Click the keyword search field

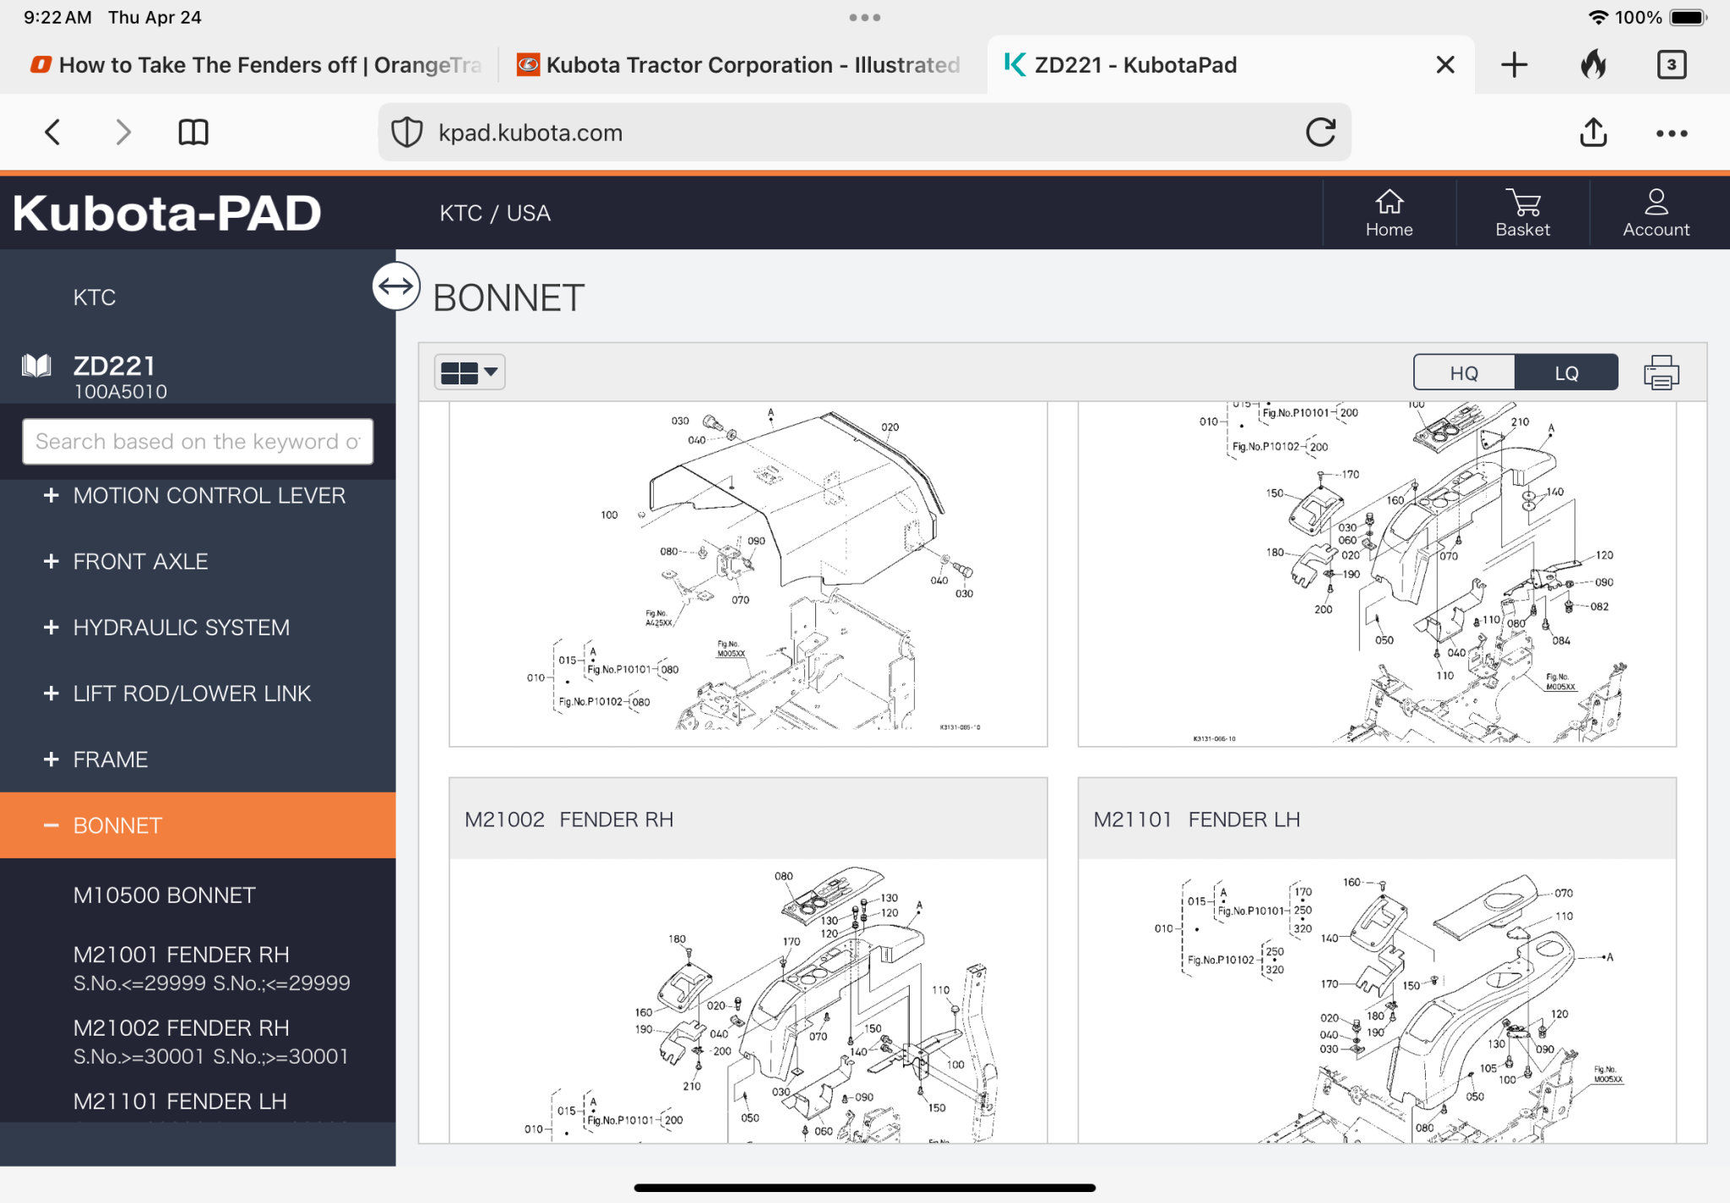(x=198, y=442)
